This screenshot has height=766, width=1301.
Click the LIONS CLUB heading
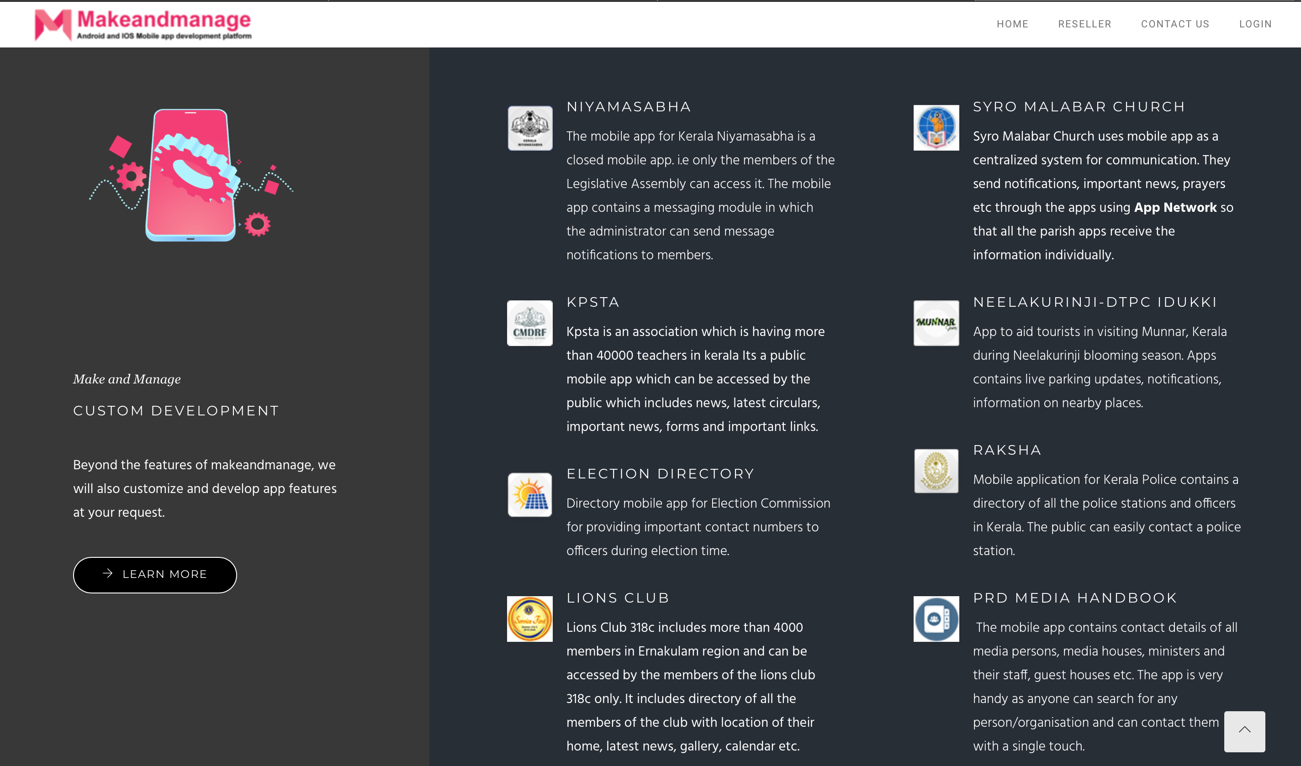point(618,598)
